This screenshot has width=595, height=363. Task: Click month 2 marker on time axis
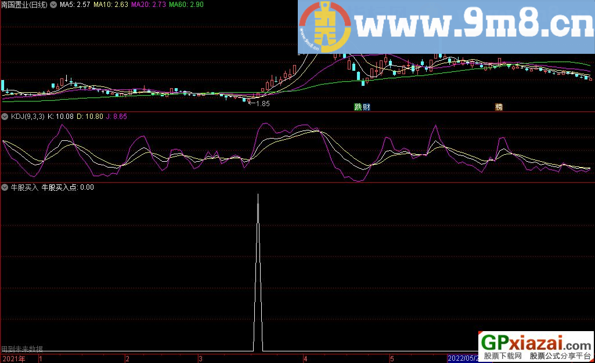tap(128, 358)
